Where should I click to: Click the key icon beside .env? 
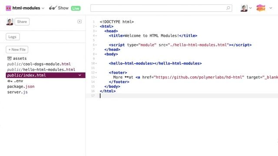(x=10, y=81)
